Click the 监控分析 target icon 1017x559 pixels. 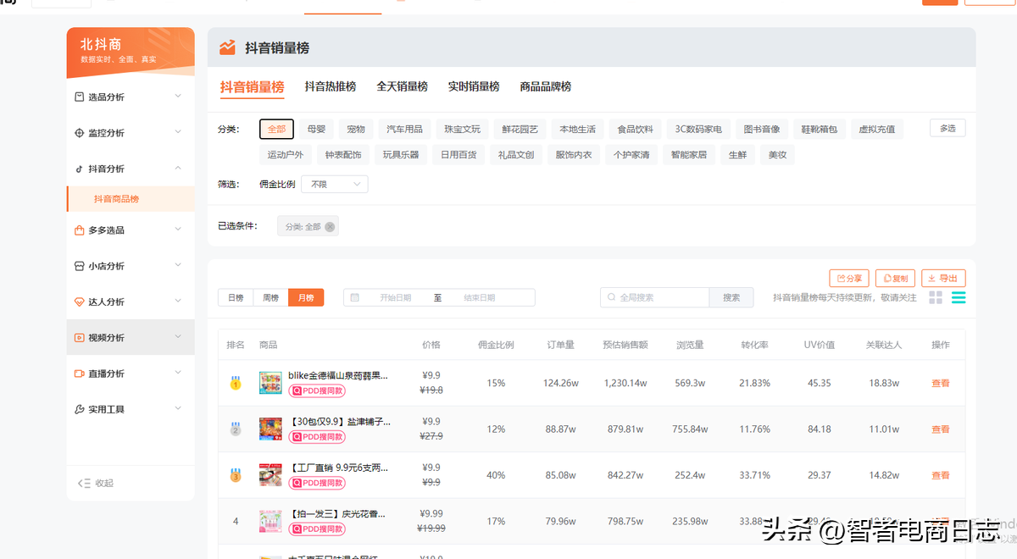pyautogui.click(x=80, y=133)
